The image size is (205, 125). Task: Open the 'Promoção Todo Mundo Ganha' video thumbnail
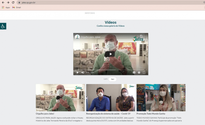coord(161,97)
